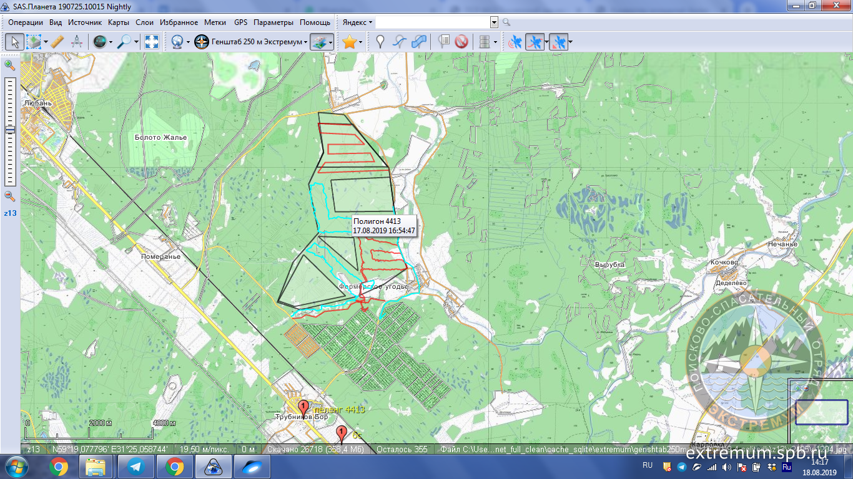This screenshot has height=479, width=853.
Task: Open the Windows Start menu
Action: pos(16,467)
